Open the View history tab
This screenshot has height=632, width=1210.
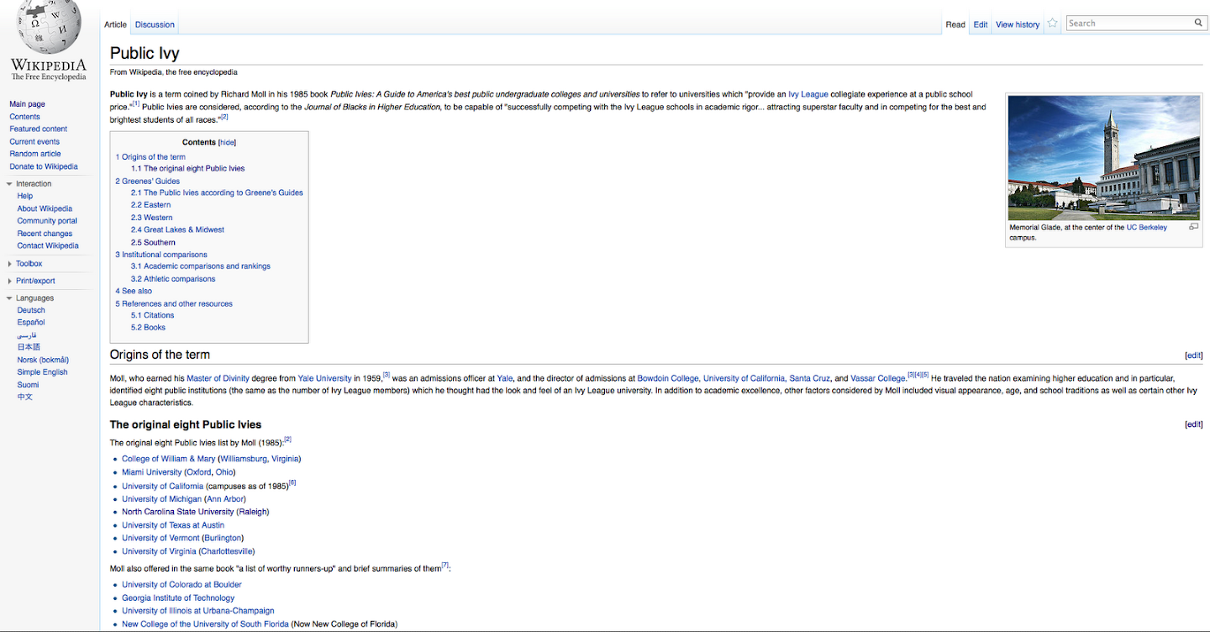coord(1018,24)
